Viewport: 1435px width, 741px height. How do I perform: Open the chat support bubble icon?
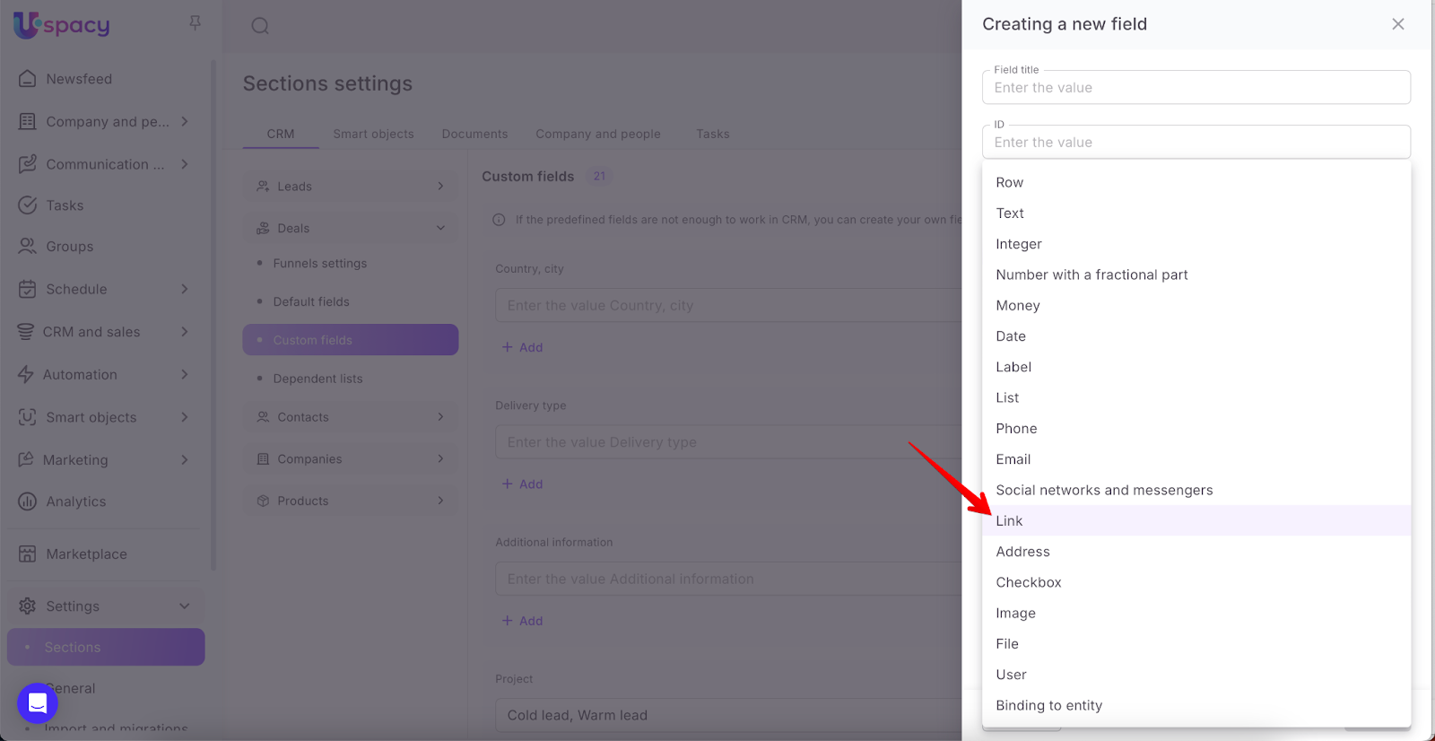38,702
